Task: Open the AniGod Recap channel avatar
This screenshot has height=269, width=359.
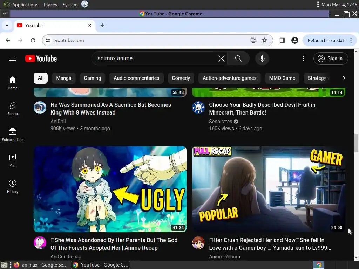Action: 40,243
